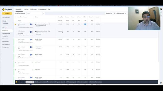Click stopped-status square icon in first campaign row

point(35,24)
